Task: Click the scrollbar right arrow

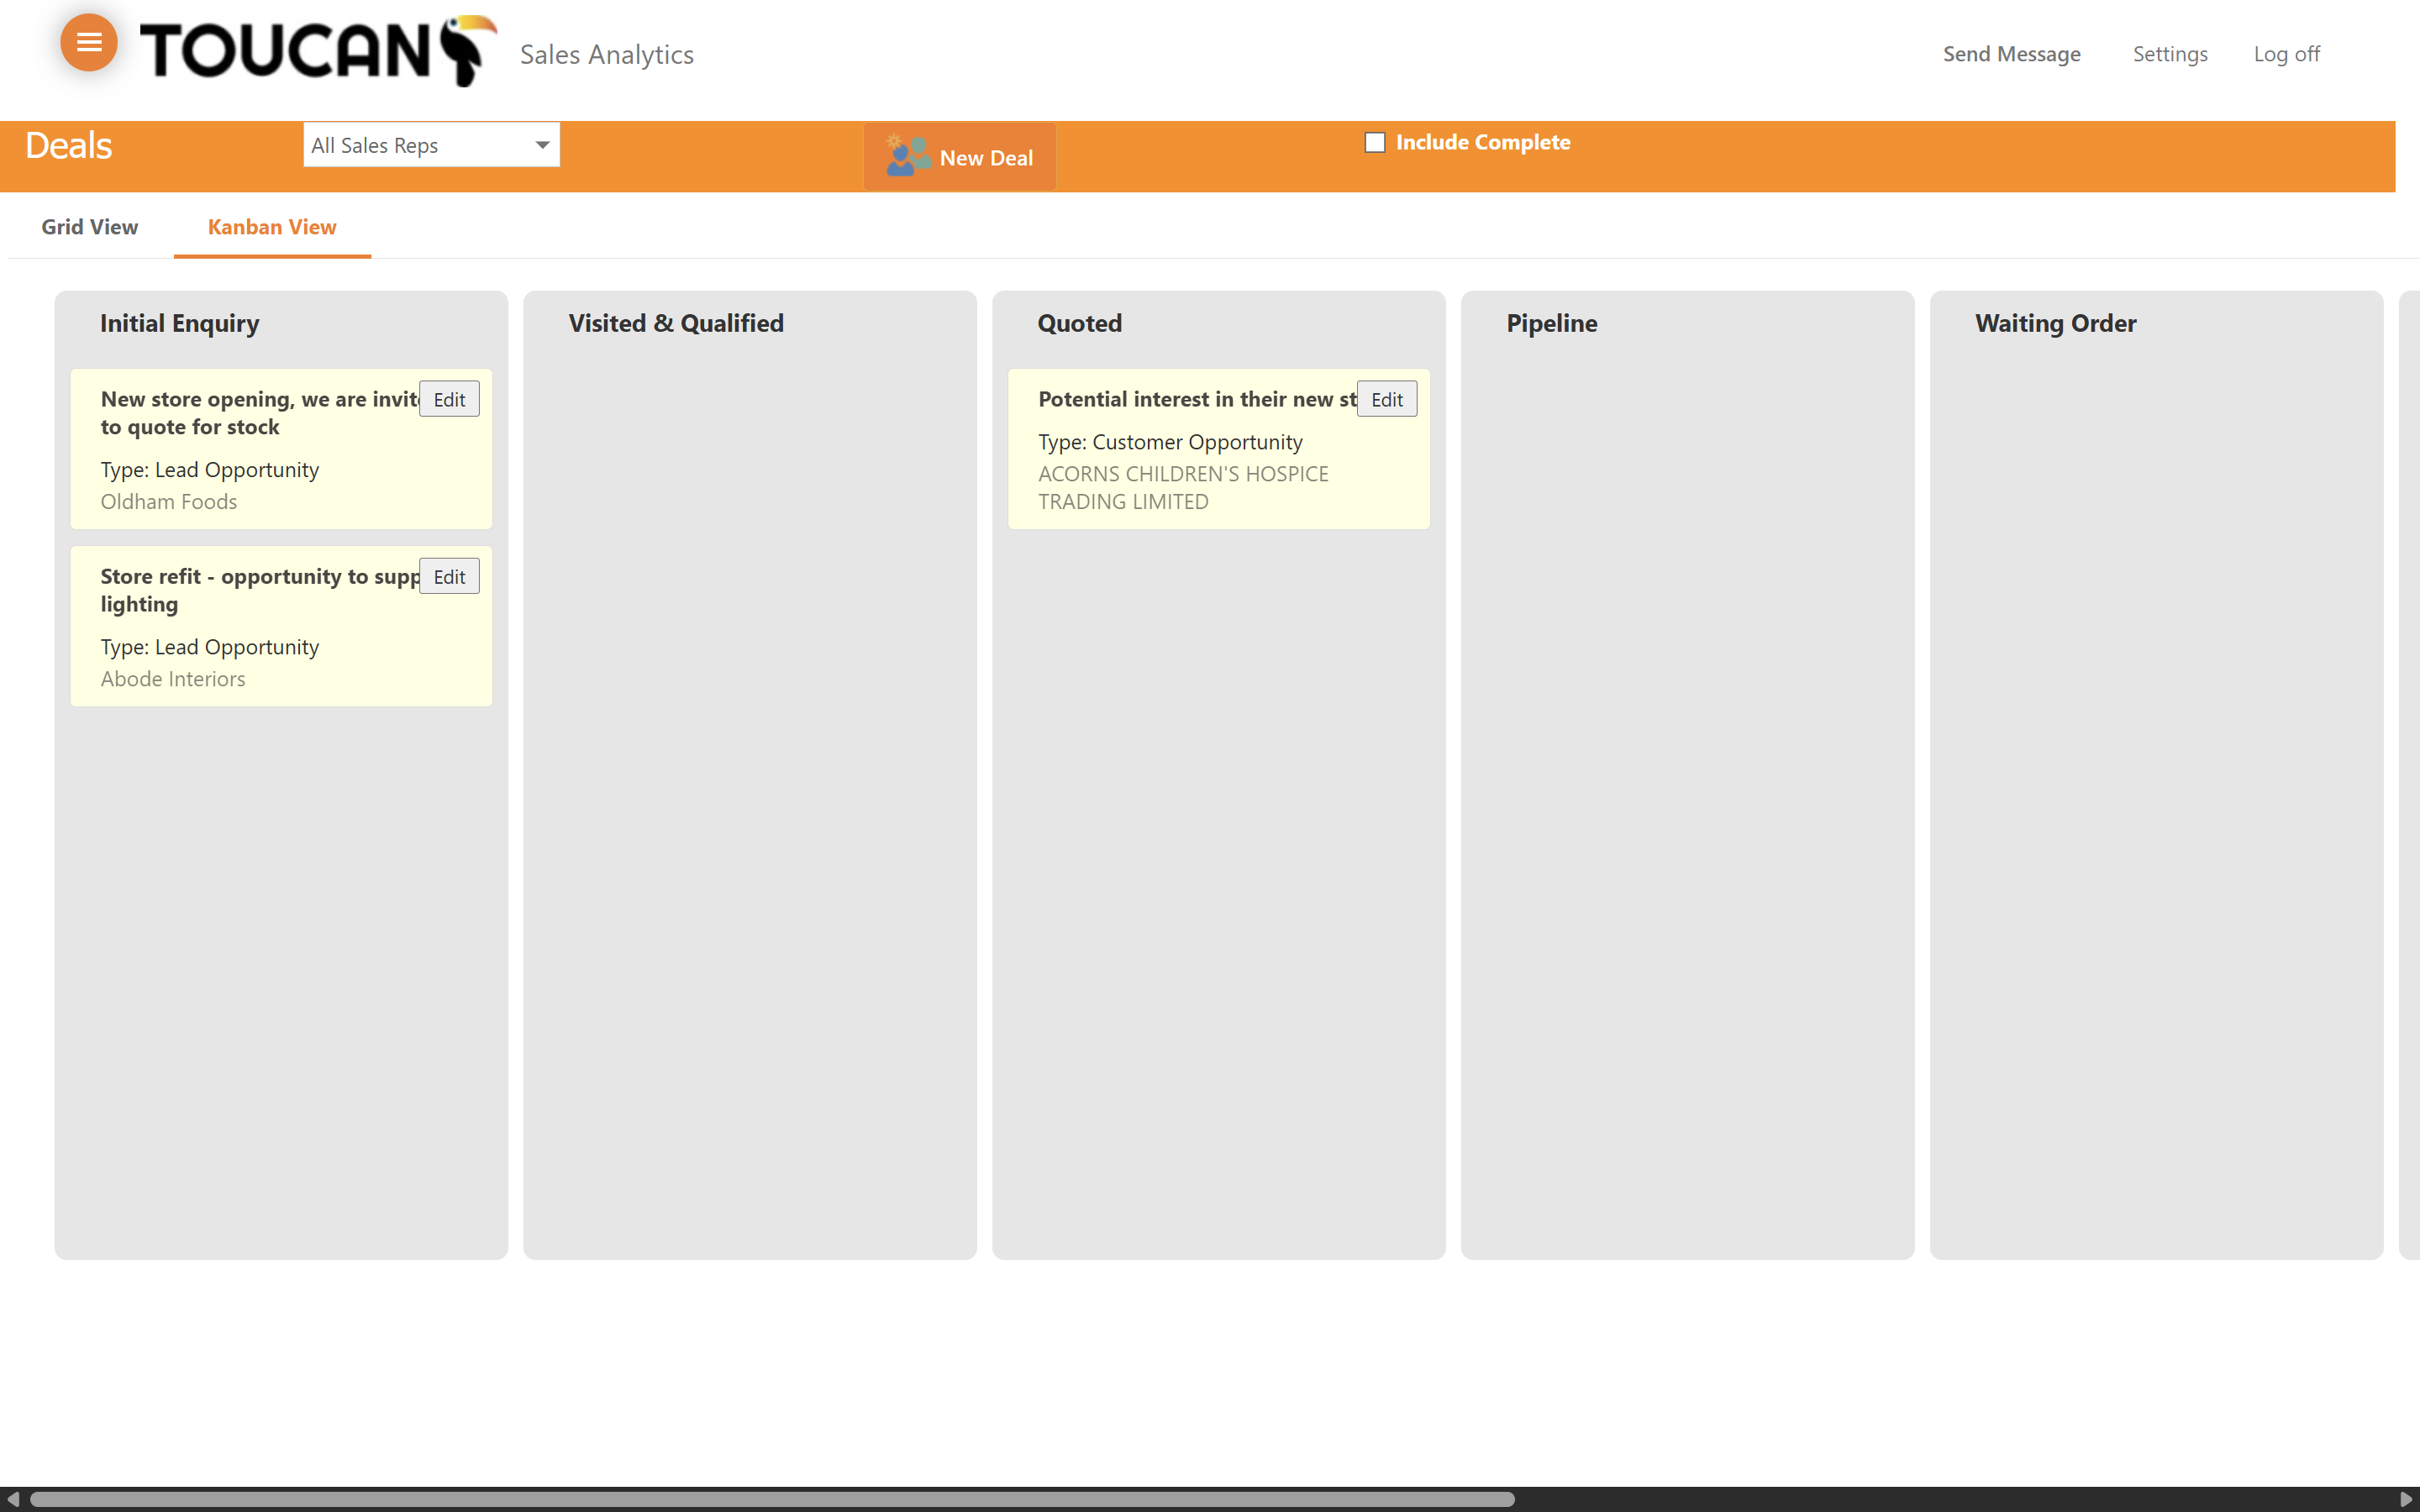Action: (2407, 1499)
